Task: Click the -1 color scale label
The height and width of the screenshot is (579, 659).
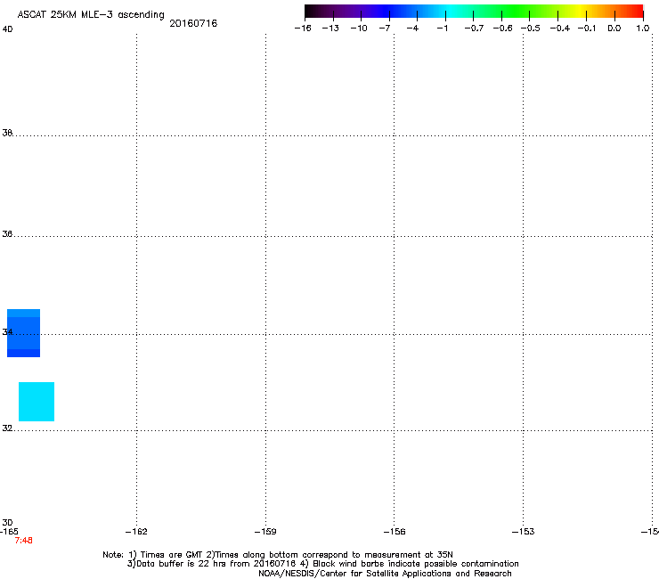Action: click(x=442, y=29)
